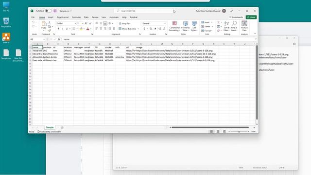Screen dimensions: 311x175
Task: Collapse the ribbon with the chevron arrow
Action: pos(255,34)
